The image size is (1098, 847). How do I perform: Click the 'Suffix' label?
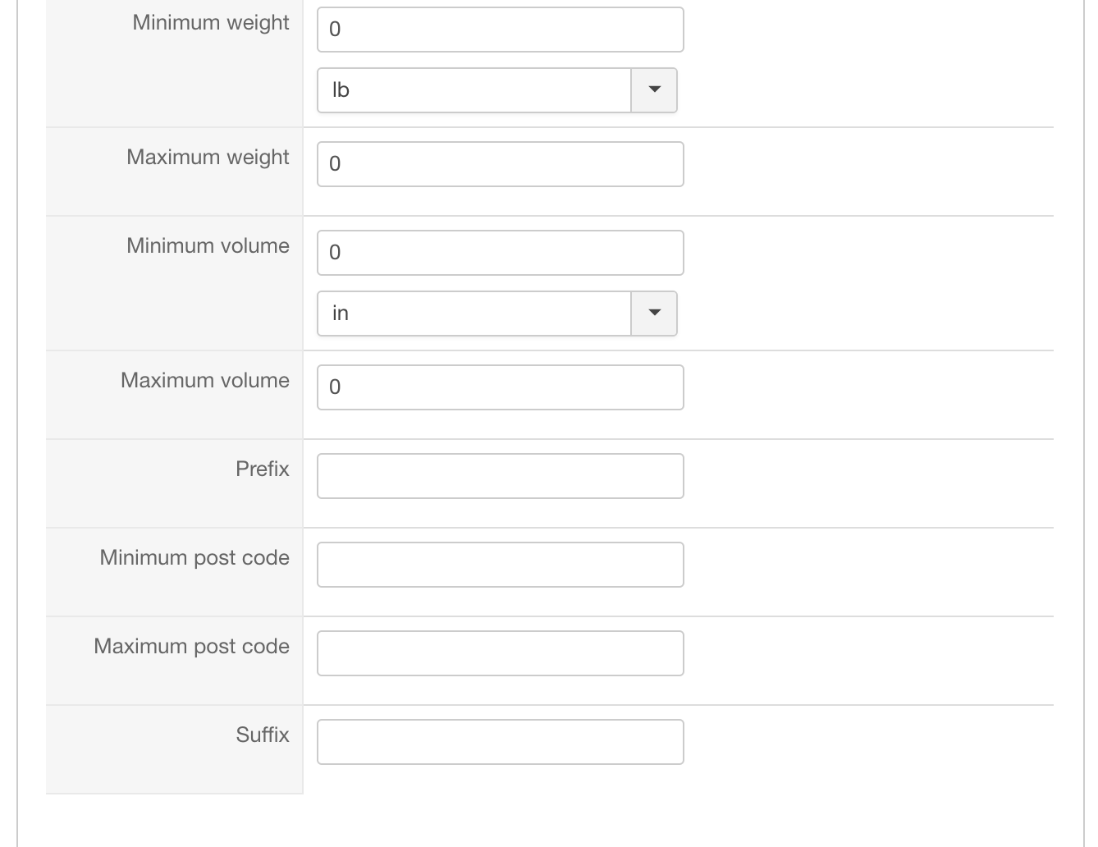(263, 735)
